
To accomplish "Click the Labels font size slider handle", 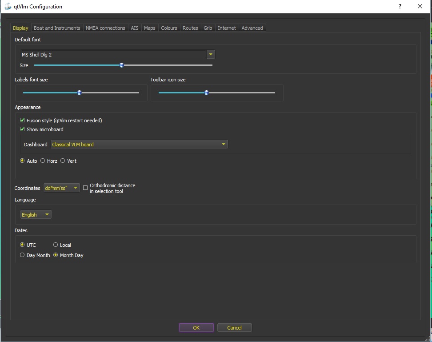I will pos(80,93).
